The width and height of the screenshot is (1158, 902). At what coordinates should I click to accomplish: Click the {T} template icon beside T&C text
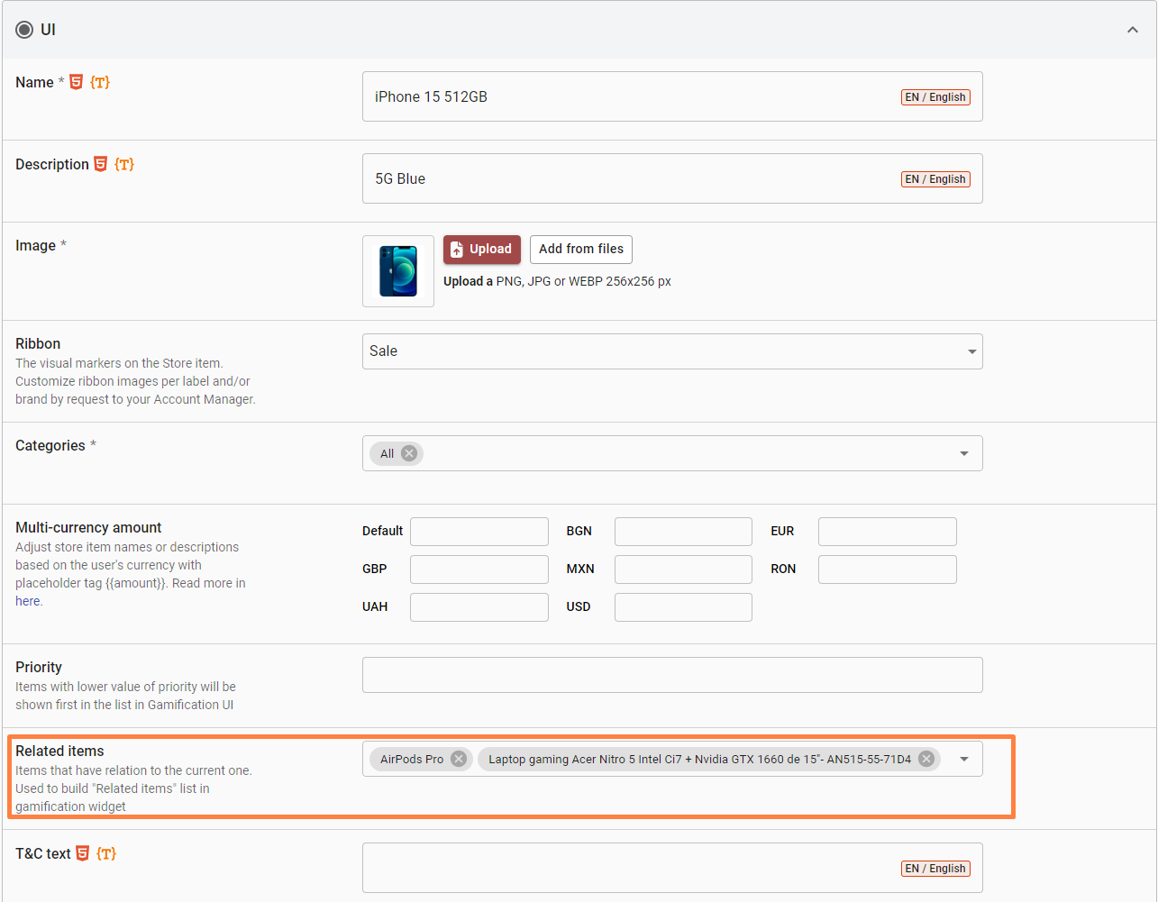click(x=106, y=853)
